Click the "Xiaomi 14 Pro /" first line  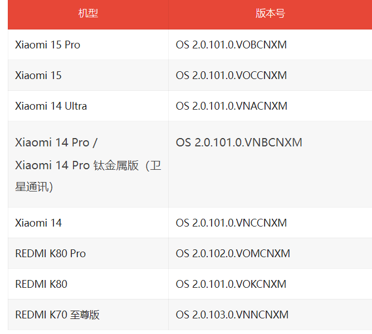(x=56, y=143)
